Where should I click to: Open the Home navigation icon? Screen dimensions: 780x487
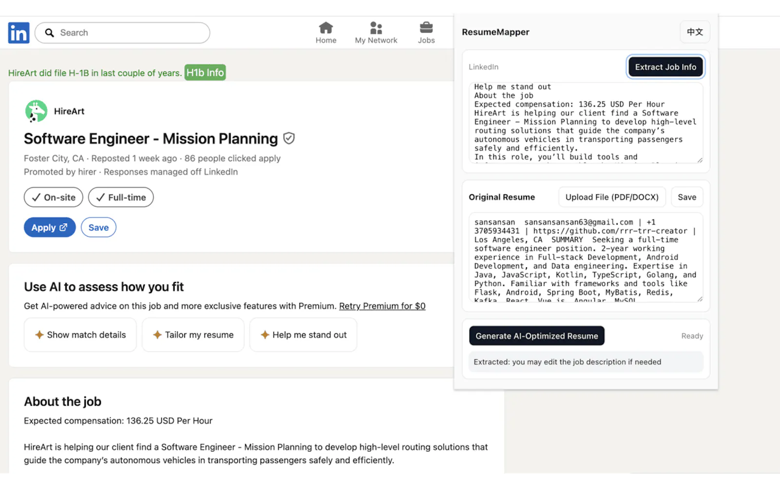326,28
